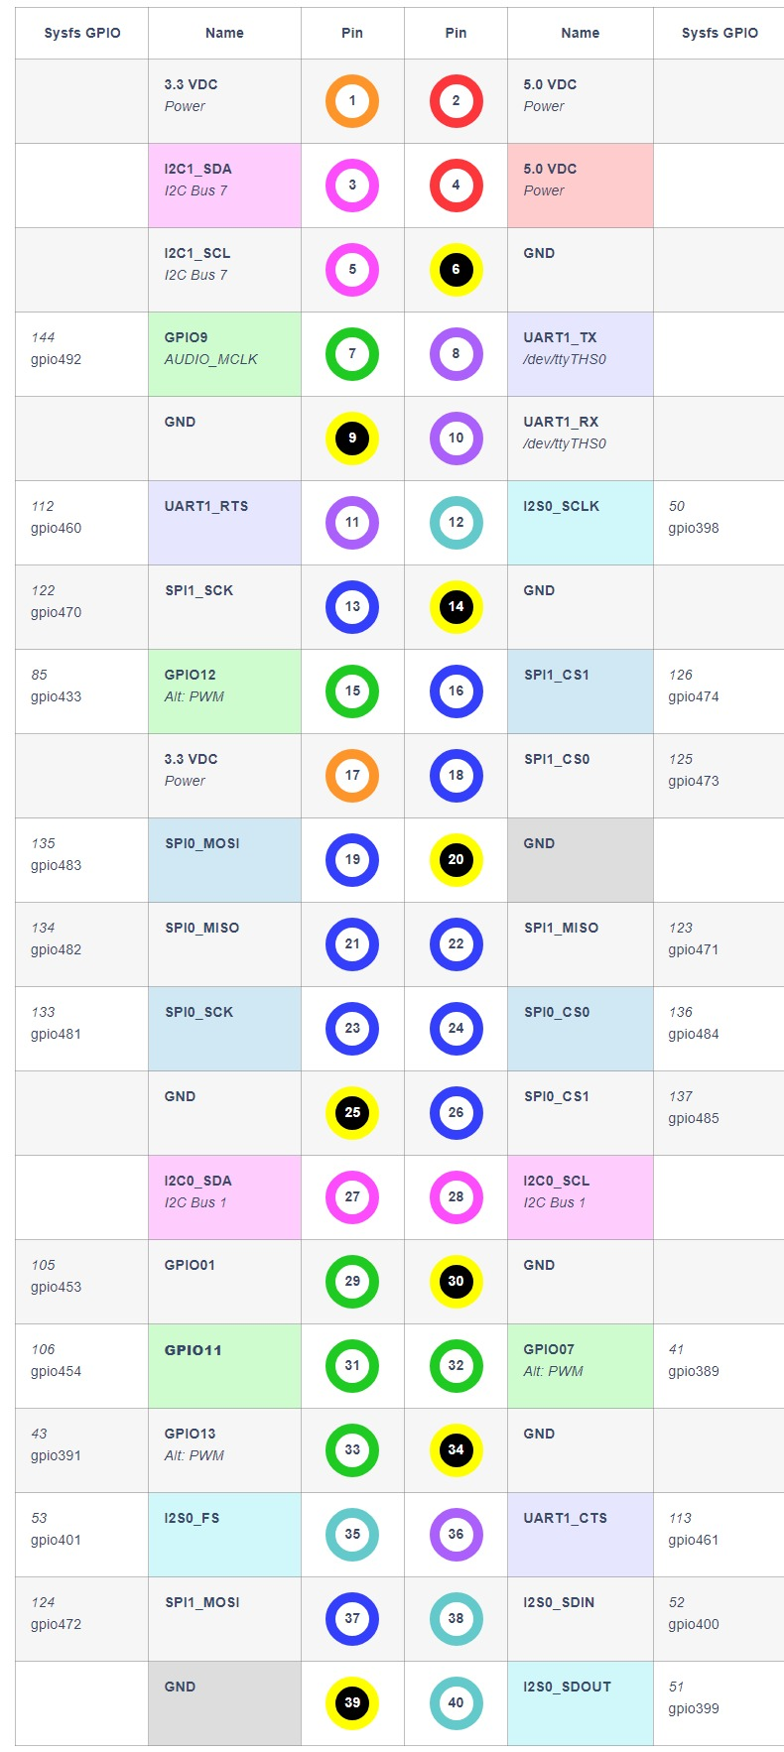Click the red pin 2 circle

457,101
